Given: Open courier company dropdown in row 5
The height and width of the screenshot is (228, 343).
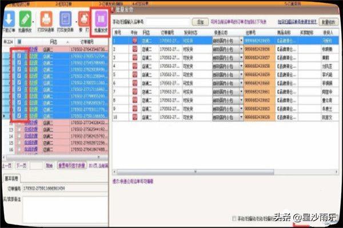Looking at the screenshot, I should pyautogui.click(x=241, y=75).
